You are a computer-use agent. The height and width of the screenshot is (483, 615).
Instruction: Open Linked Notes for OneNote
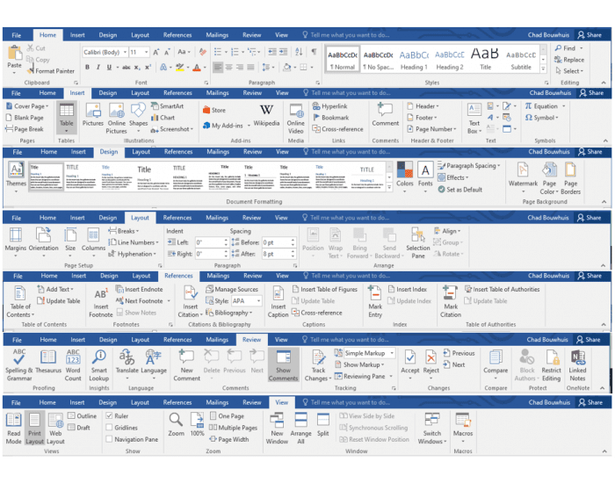(577, 365)
